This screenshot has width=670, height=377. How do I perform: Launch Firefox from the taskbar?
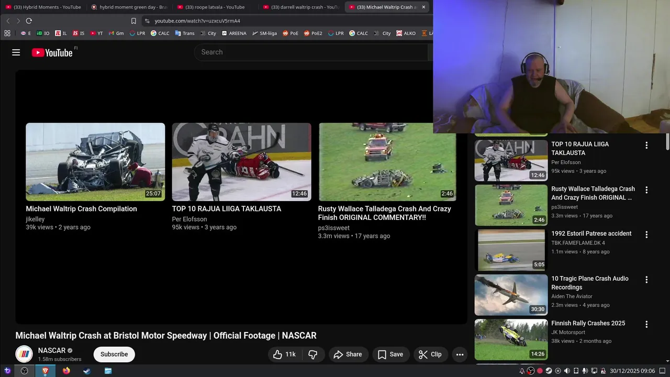(66, 371)
